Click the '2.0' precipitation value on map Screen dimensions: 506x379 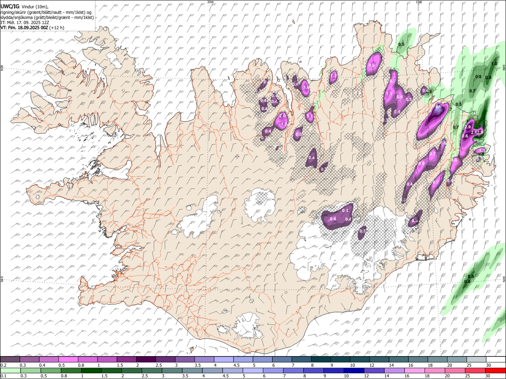click(282, 116)
